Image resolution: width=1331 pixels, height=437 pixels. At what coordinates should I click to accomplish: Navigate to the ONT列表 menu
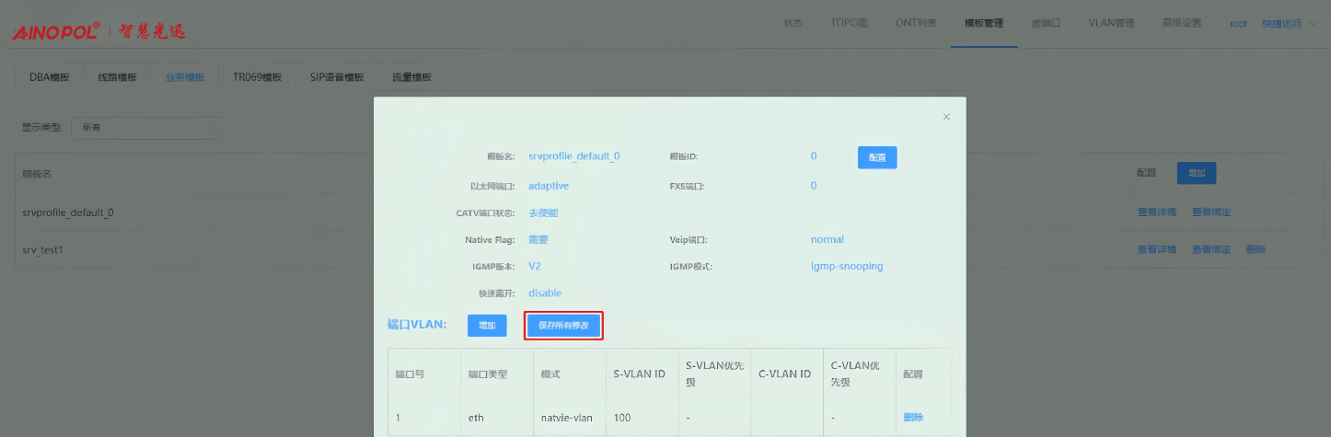point(916,23)
